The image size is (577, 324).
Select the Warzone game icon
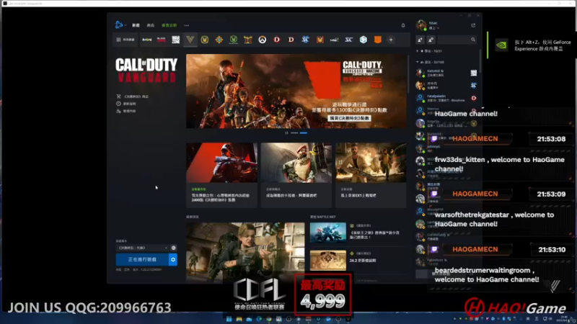(175, 40)
